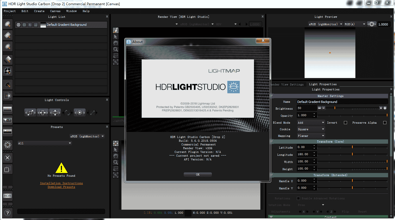Open the Canvas menu
395x220 pixels.
(55, 11)
